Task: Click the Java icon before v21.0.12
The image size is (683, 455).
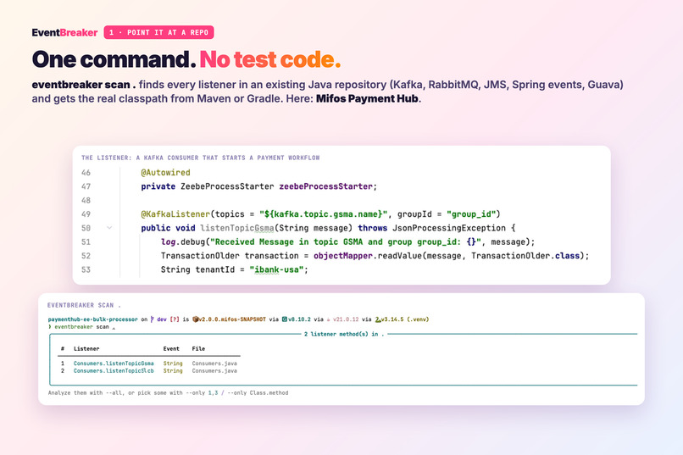Action: 328,319
